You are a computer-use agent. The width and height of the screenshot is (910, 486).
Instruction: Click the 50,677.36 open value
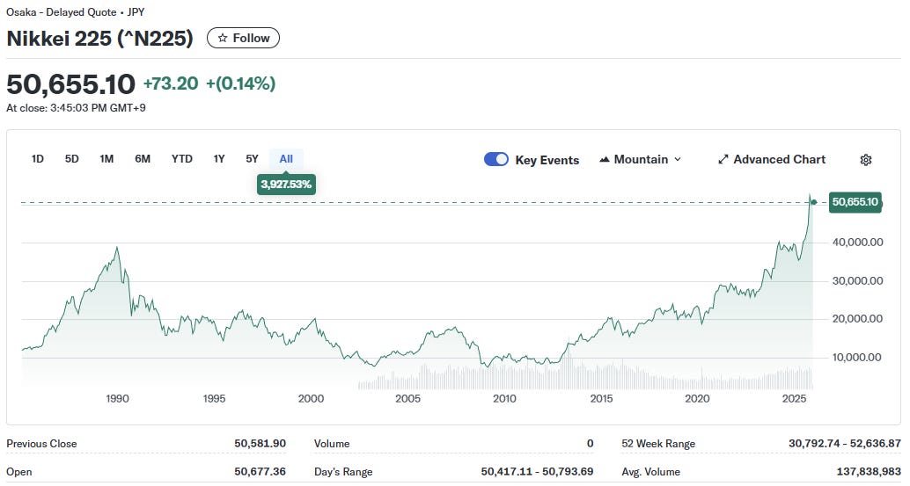click(x=260, y=472)
